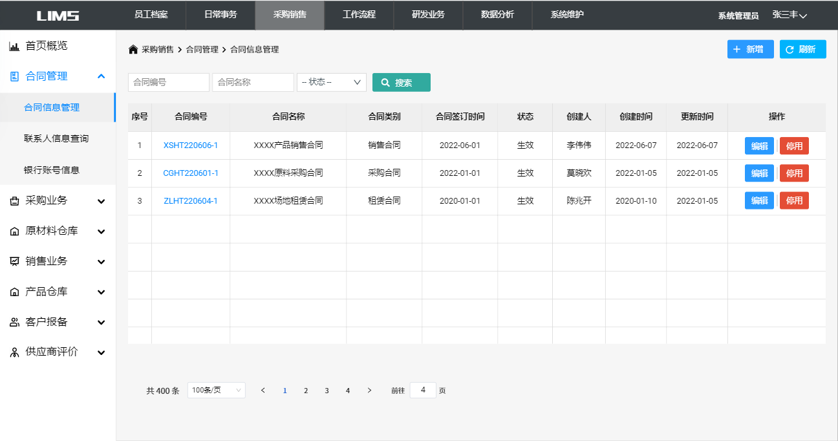Viewport: 838px width, 441px height.
Task: Go to previous page using left arrow
Action: pyautogui.click(x=263, y=391)
